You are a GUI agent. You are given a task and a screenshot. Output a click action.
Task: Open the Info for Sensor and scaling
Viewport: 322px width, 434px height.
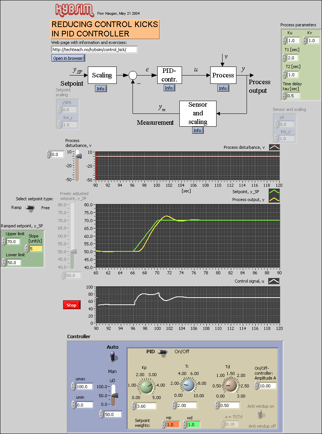198,130
